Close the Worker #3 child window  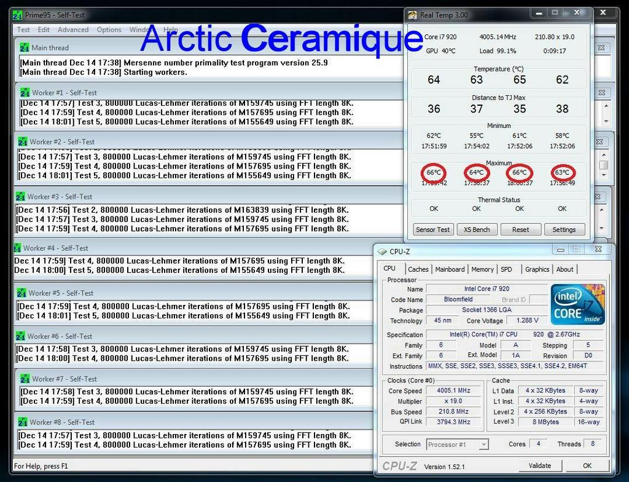[597, 196]
